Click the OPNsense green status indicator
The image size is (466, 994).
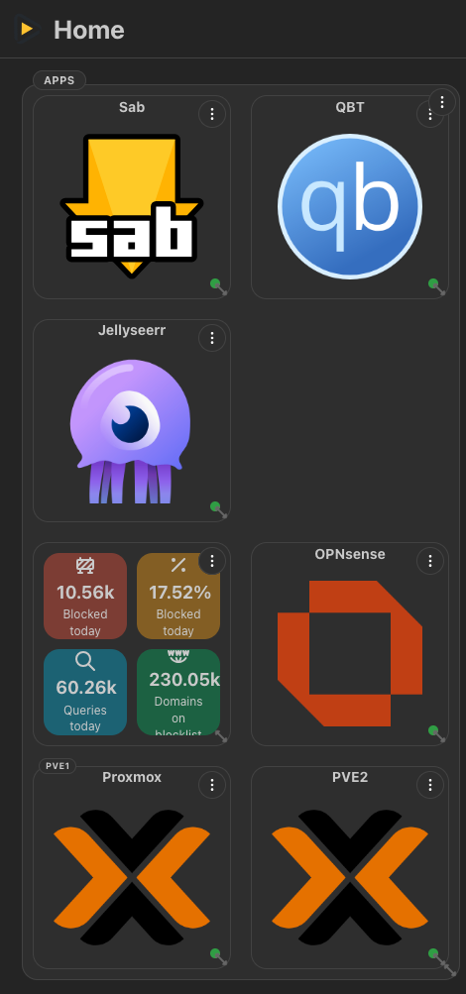tap(433, 730)
